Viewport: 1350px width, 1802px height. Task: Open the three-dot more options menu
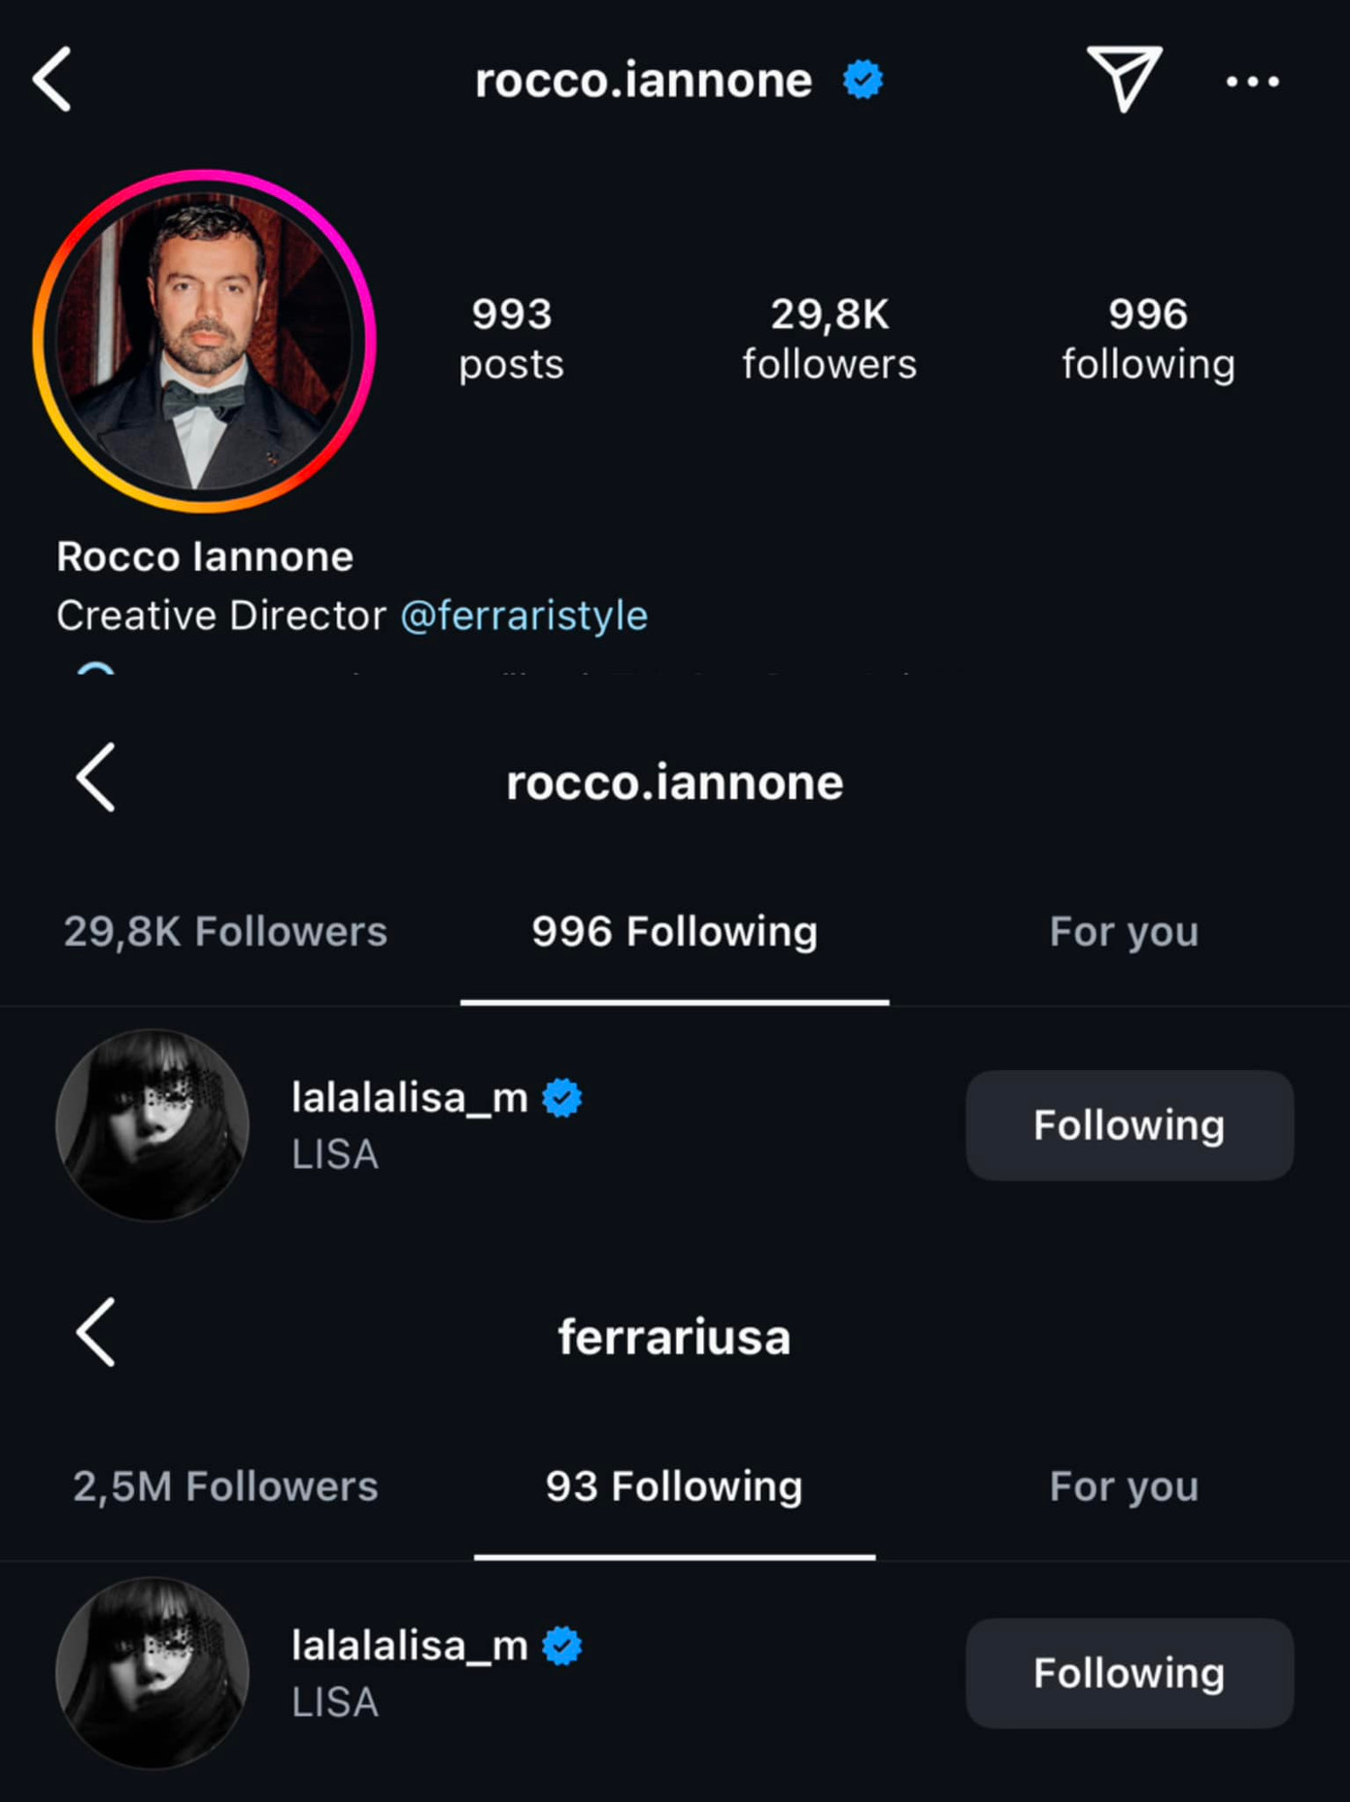(x=1252, y=82)
